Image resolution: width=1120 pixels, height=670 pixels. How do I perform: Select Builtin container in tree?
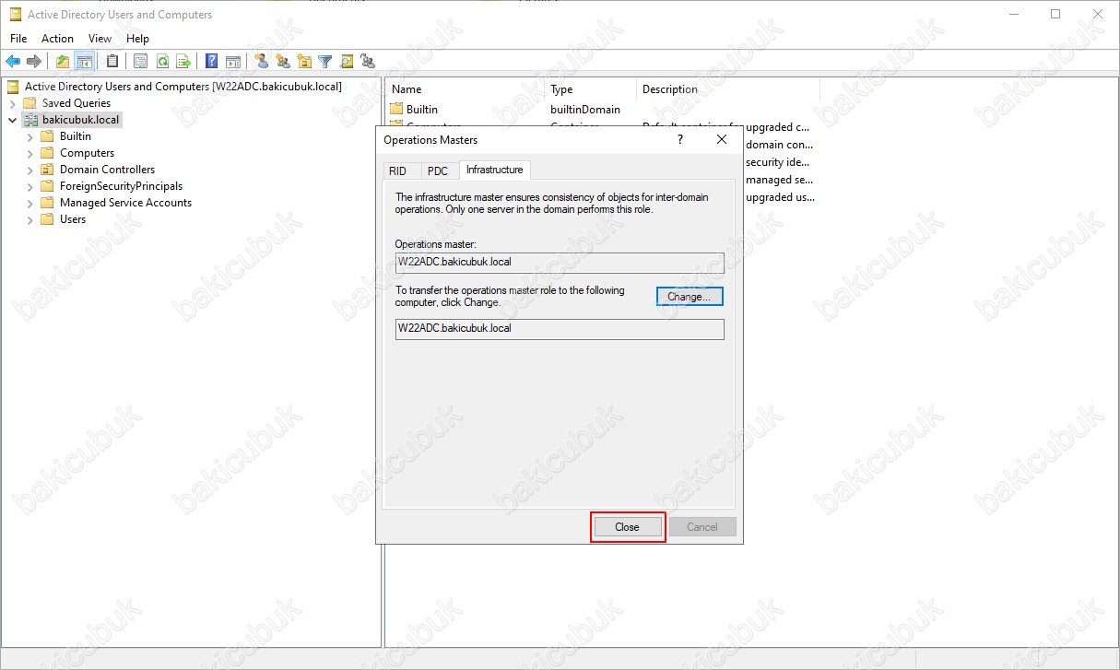click(76, 136)
